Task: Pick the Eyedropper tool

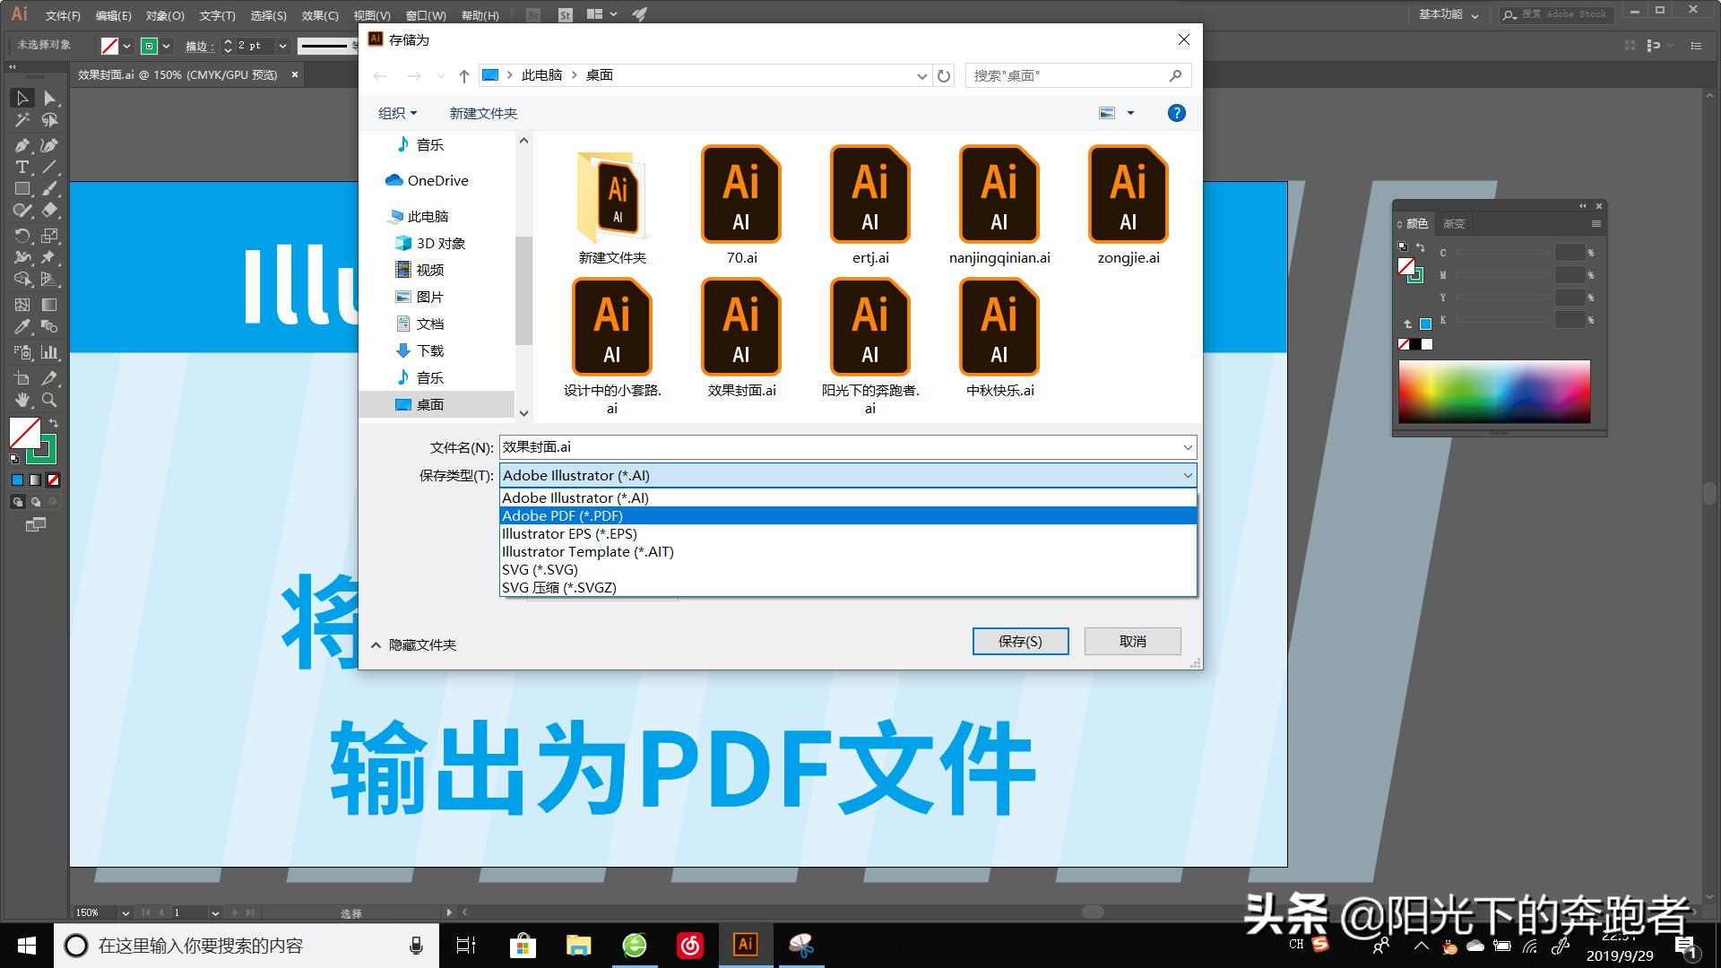Action: tap(22, 326)
